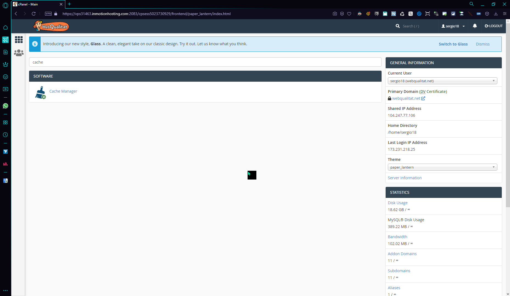Open the history clock in sidebar
The height and width of the screenshot is (296, 510).
coord(5,135)
